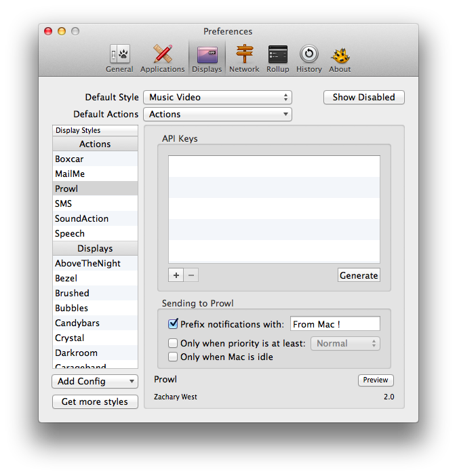Click the Preview button
The height and width of the screenshot is (476, 457).
click(376, 380)
